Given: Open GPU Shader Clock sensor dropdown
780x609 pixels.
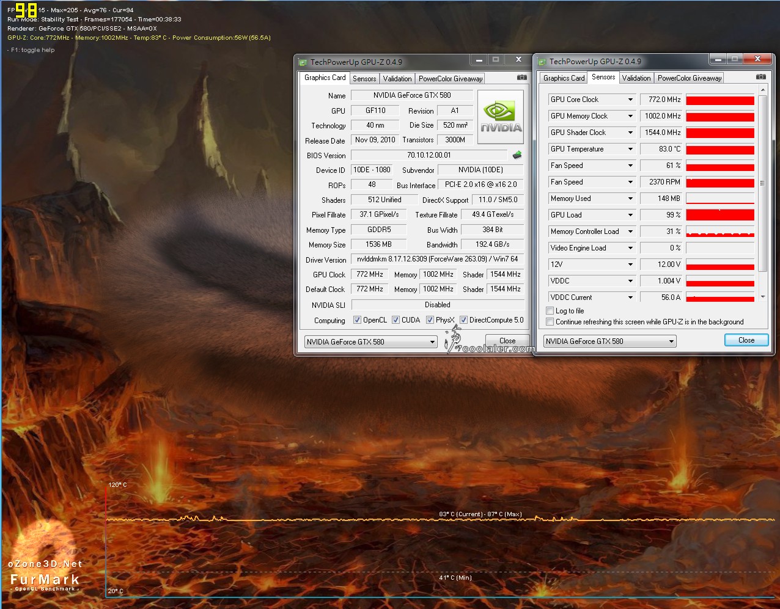Looking at the screenshot, I should click(x=630, y=133).
